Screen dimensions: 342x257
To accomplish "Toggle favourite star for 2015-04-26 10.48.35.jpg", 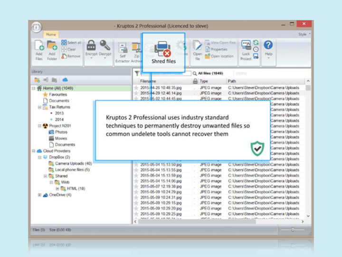I will pos(136,88).
